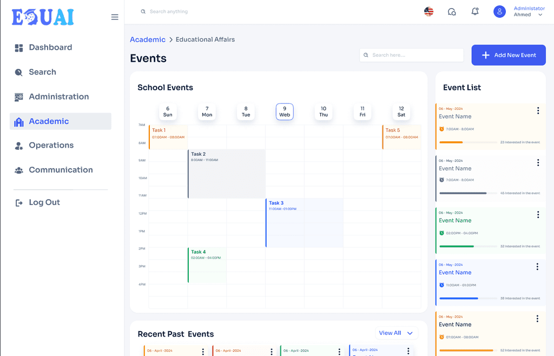The image size is (554, 356).
Task: Open three-dot menu of blue event card
Action: pos(537,267)
